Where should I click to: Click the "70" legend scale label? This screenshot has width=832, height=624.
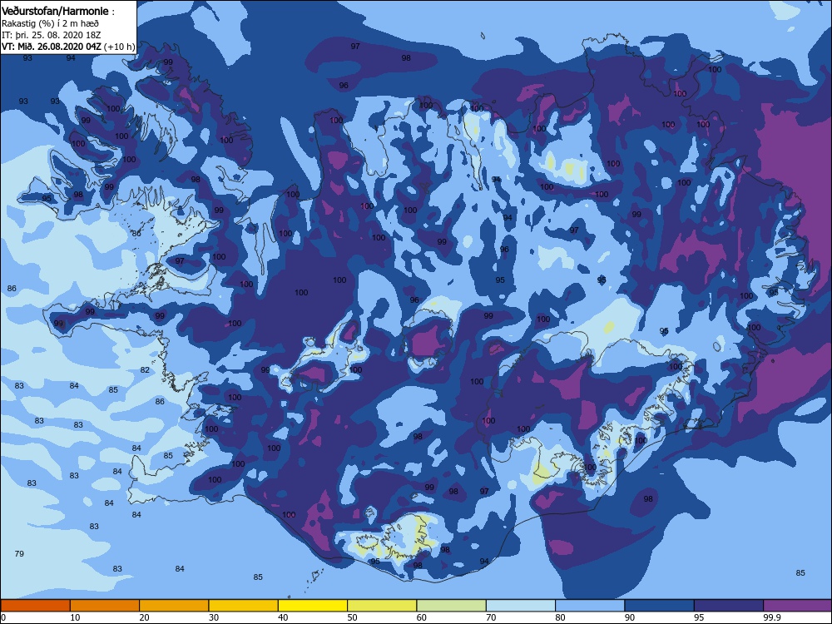pos(492,617)
